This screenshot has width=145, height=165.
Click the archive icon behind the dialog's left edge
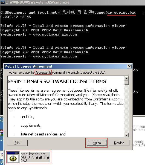click(x=2, y=133)
